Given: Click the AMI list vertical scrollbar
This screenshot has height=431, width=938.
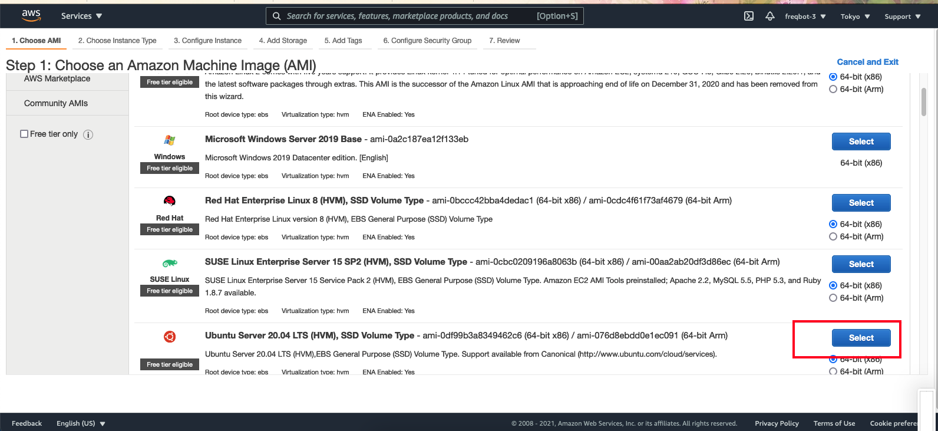Looking at the screenshot, I should [923, 102].
